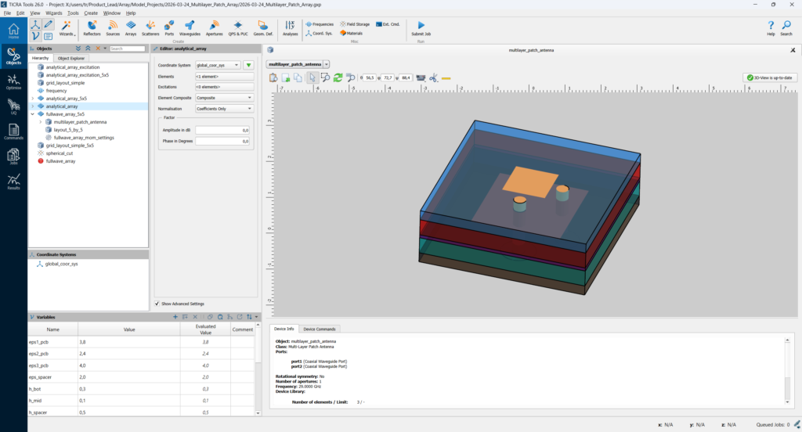Open Analyses from the toolbar

point(290,28)
